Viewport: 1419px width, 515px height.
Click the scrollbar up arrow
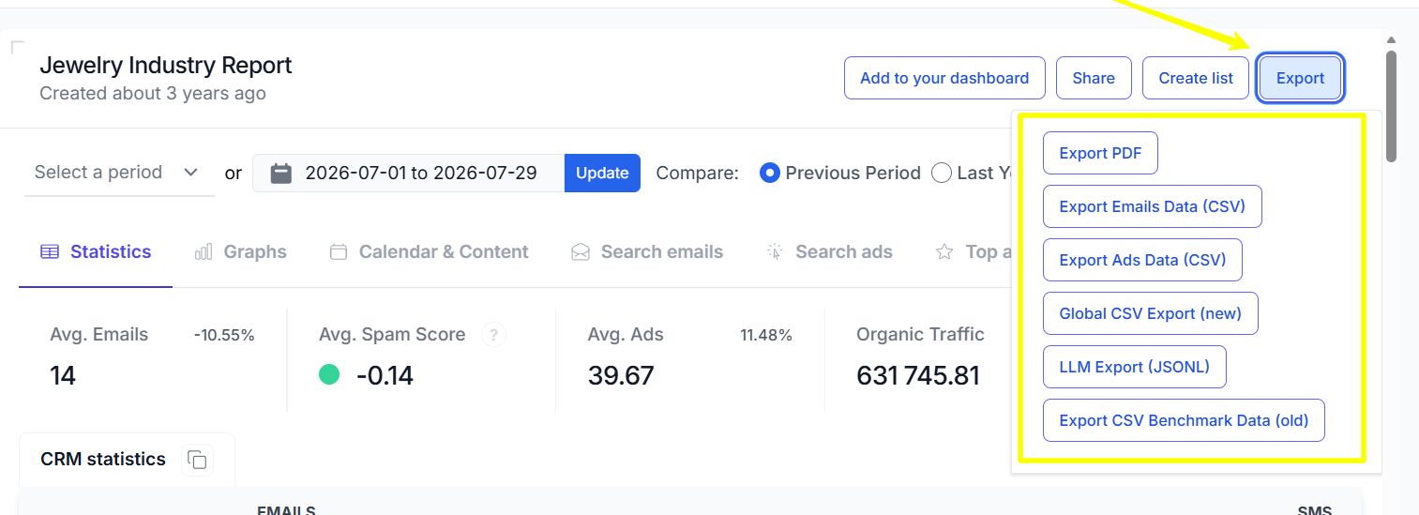point(1391,39)
